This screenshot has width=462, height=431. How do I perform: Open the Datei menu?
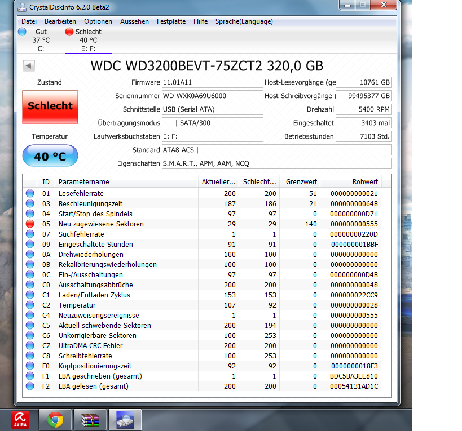29,21
